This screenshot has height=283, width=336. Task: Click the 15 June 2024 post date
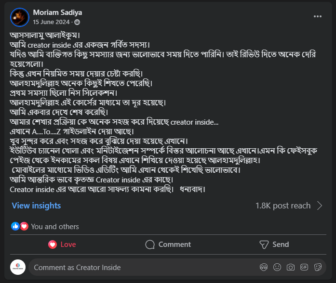(x=51, y=22)
